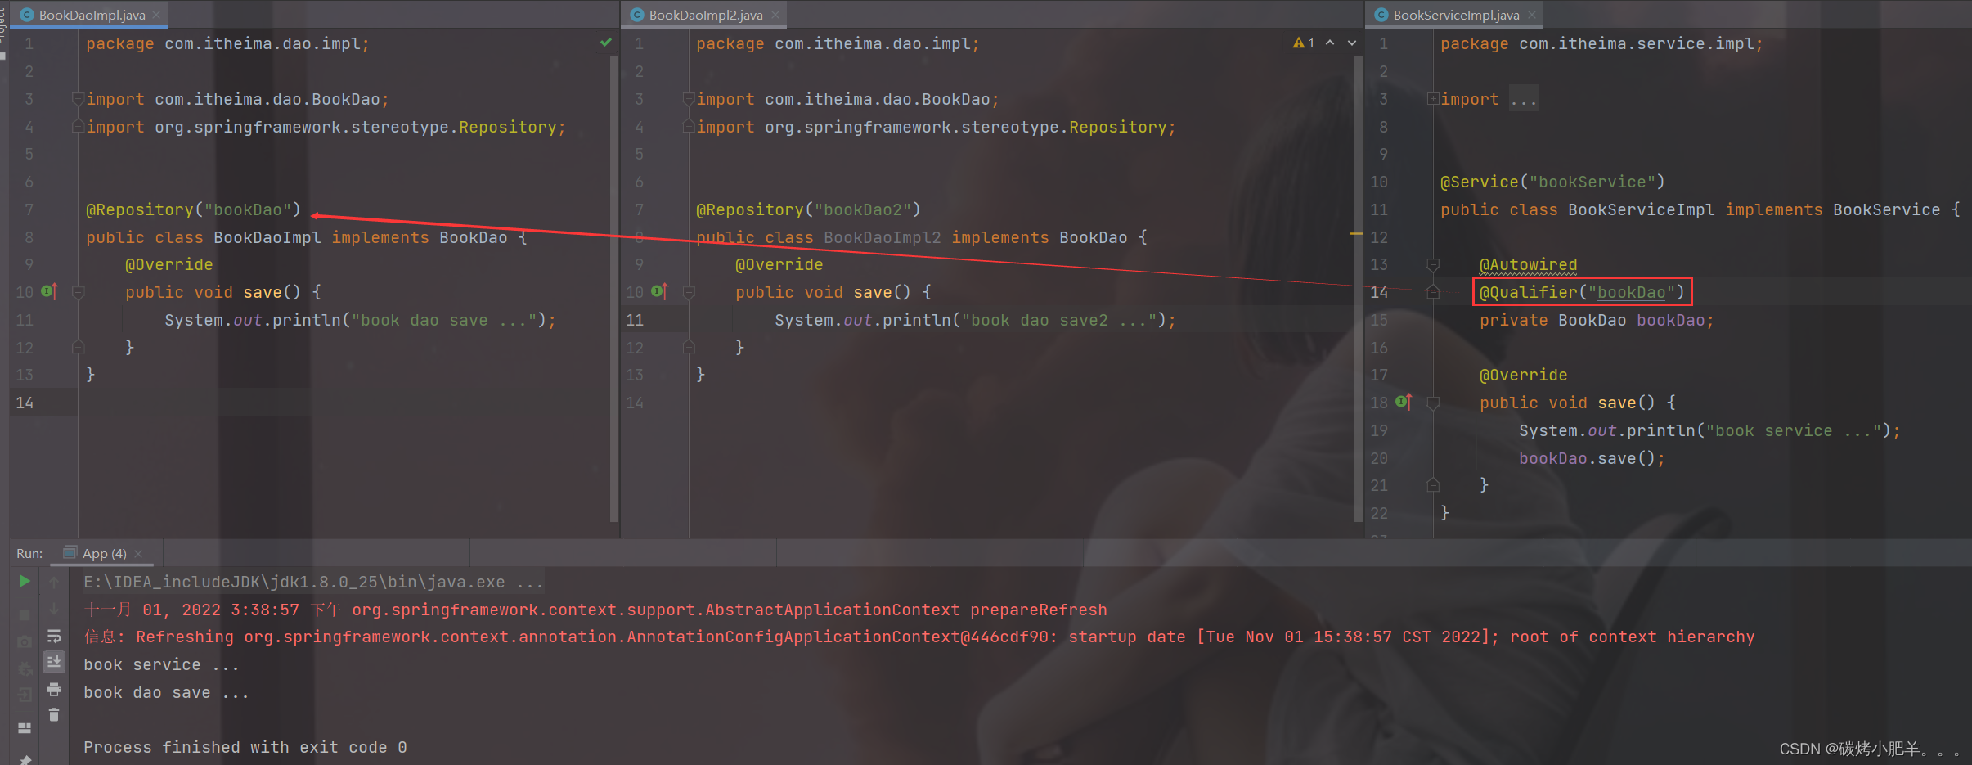Click the class icon on BookDaoImpl.java tab
This screenshot has height=765, width=1972.
pyautogui.click(x=27, y=15)
